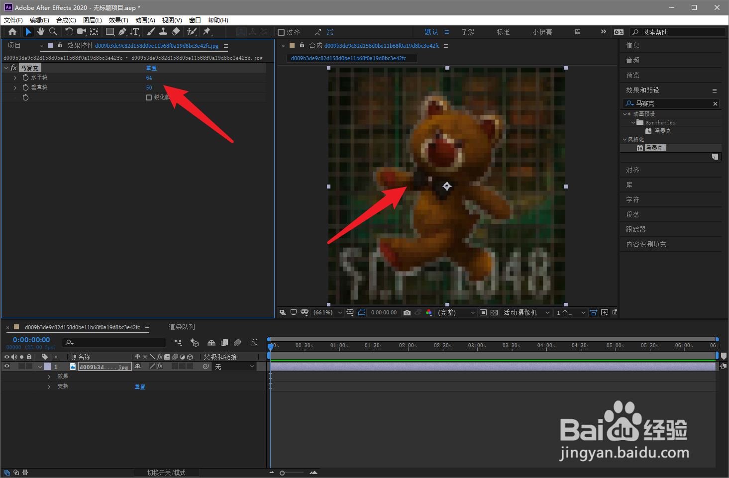Open the 效果(T) menu
Screen dimensions: 729x478
click(118, 20)
